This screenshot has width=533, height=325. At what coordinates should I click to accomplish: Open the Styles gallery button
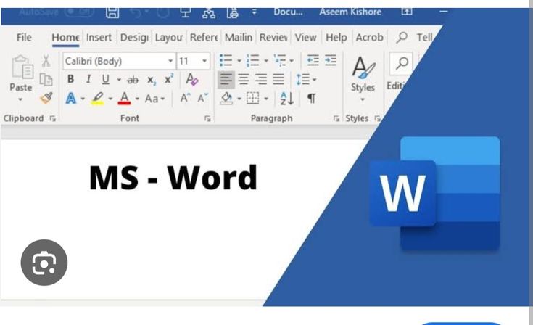tap(363, 79)
